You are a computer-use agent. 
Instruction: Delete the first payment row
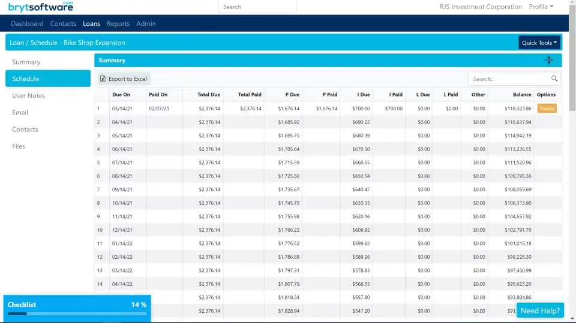[x=547, y=109]
